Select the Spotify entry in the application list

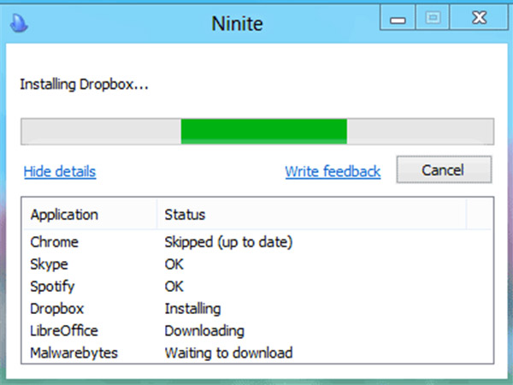(52, 287)
